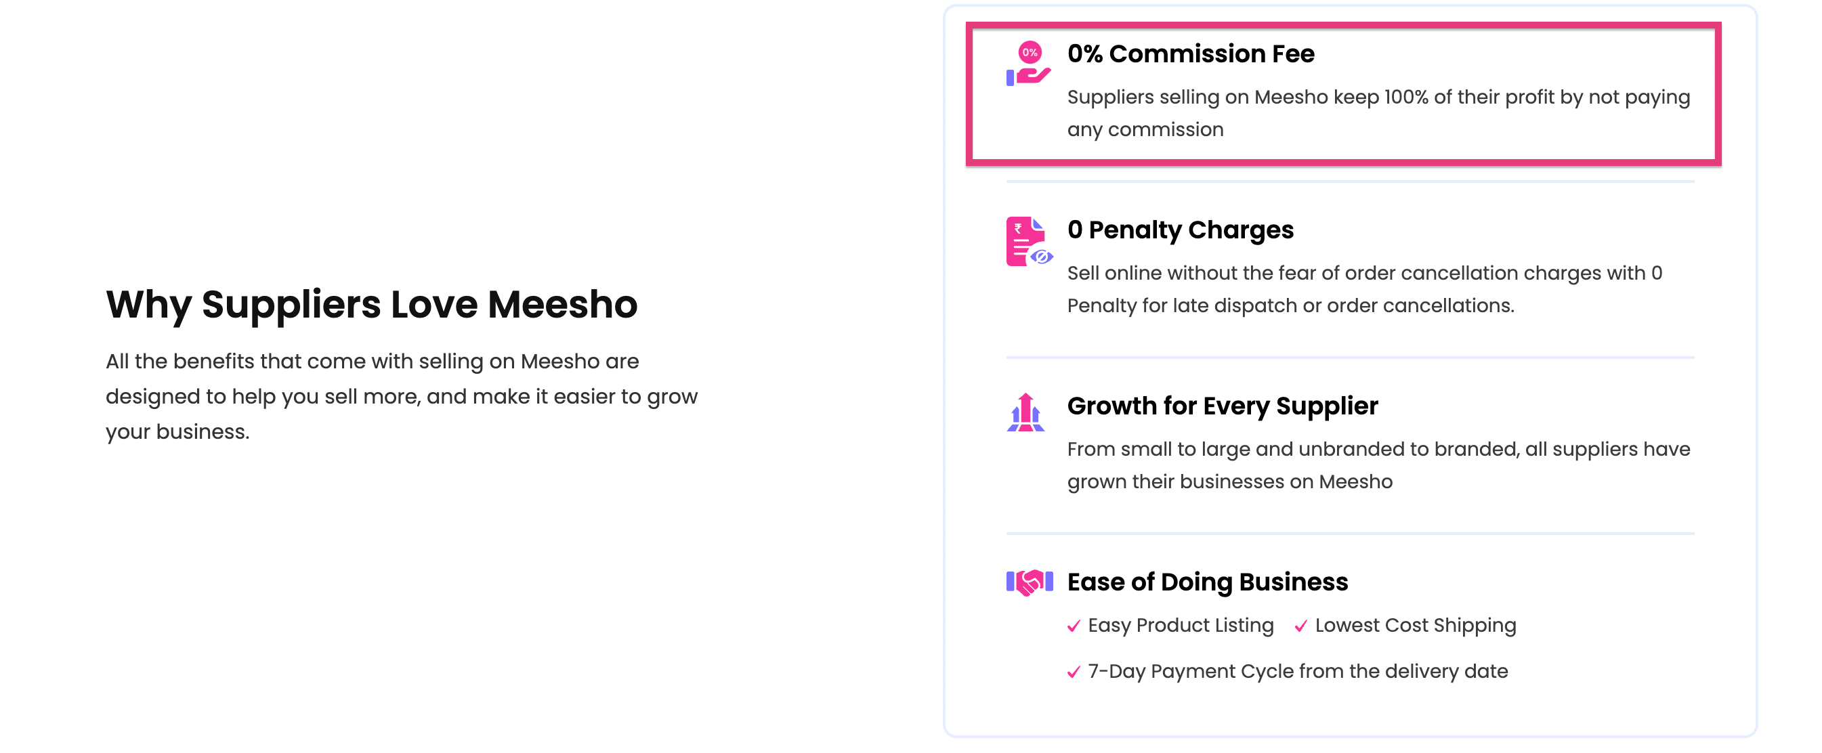
Task: Click the penalty charges description paragraph
Action: click(1365, 289)
